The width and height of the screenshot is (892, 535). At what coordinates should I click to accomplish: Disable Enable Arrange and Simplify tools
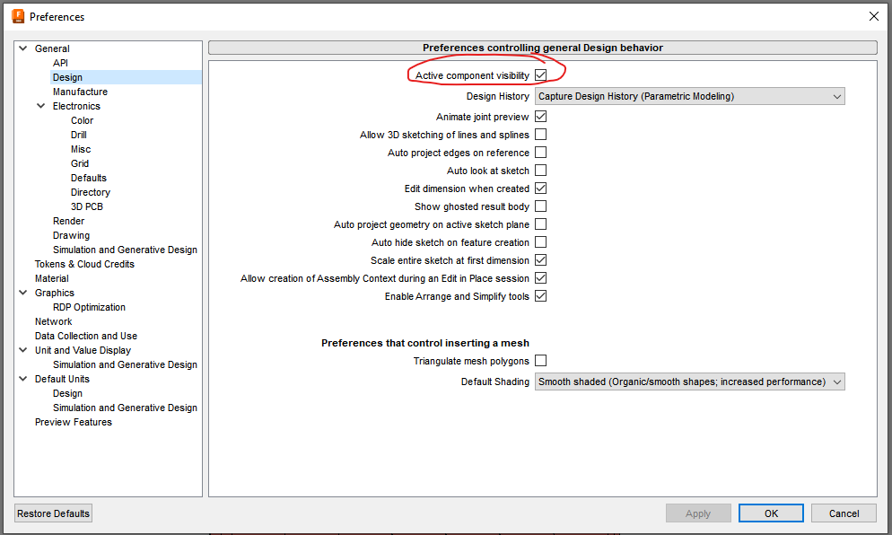pyautogui.click(x=540, y=295)
